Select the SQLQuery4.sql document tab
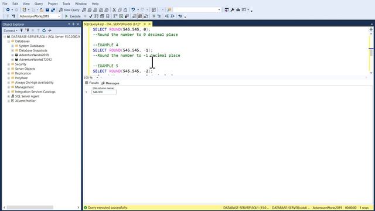 [112, 24]
